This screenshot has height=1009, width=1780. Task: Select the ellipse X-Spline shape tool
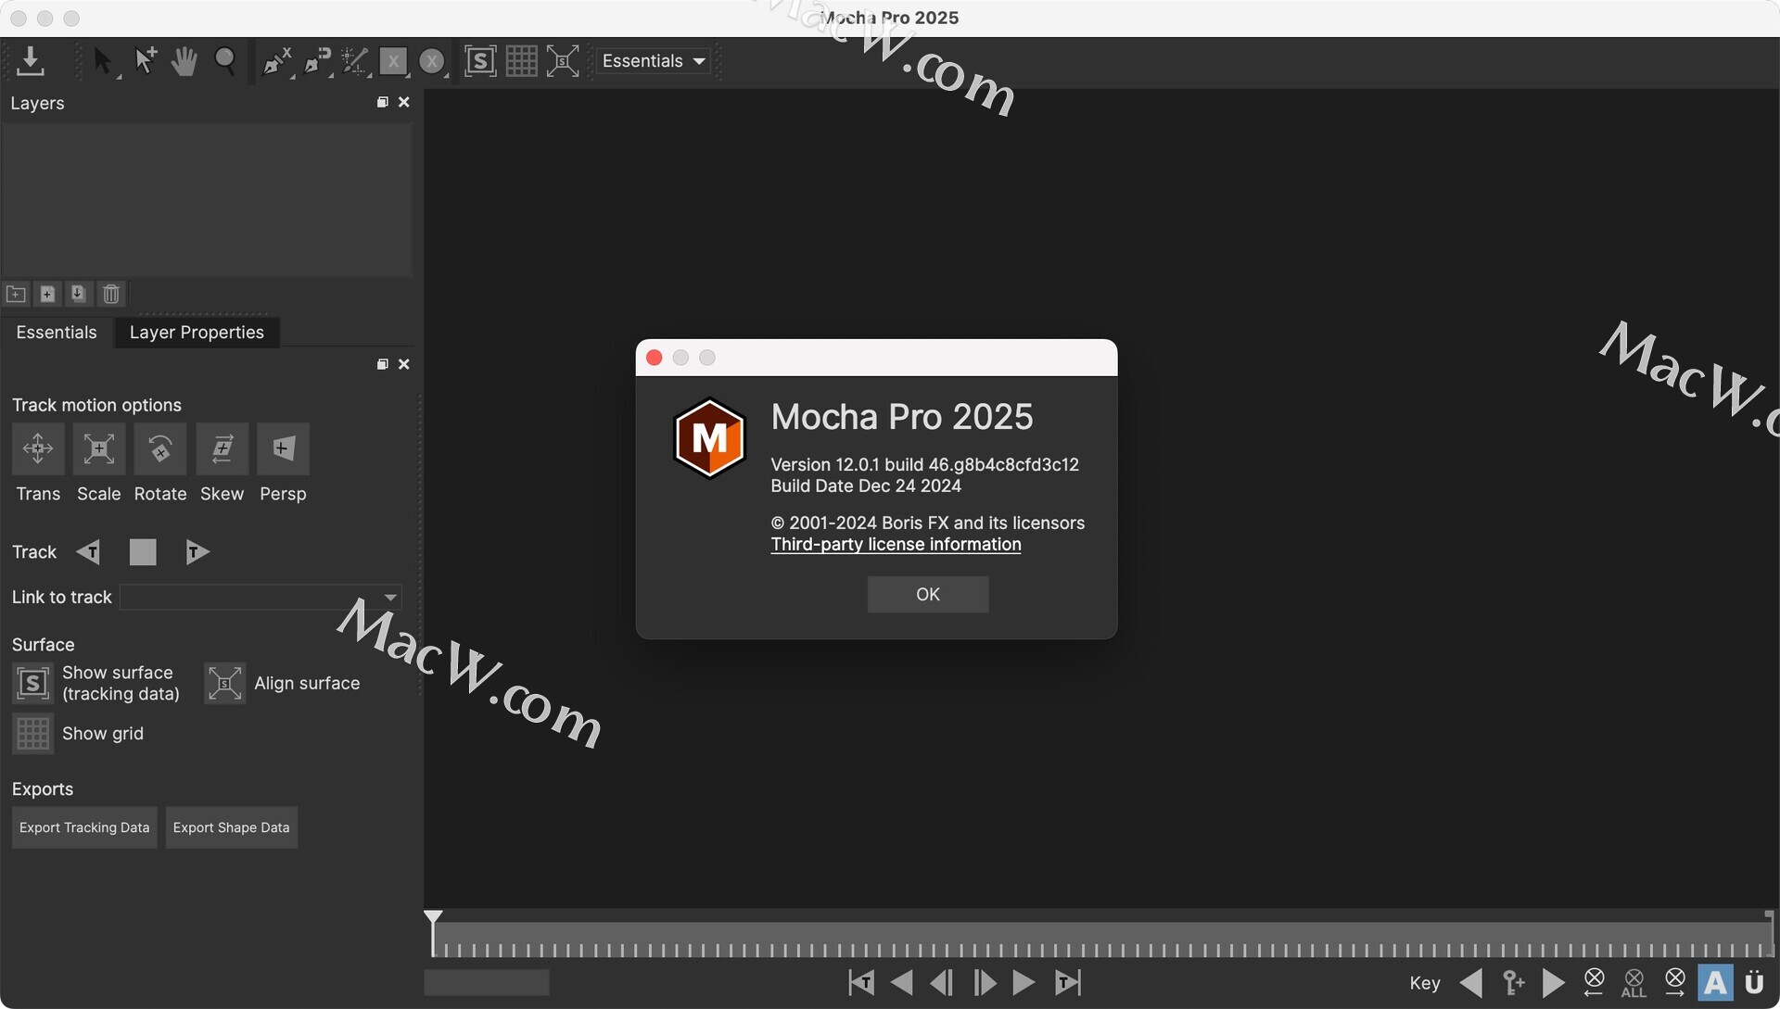coord(432,61)
